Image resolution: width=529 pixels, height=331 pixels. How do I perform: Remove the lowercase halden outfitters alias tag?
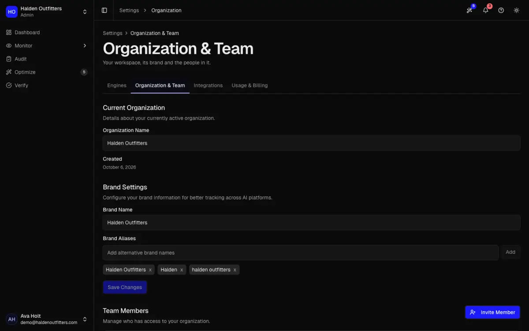click(x=235, y=270)
